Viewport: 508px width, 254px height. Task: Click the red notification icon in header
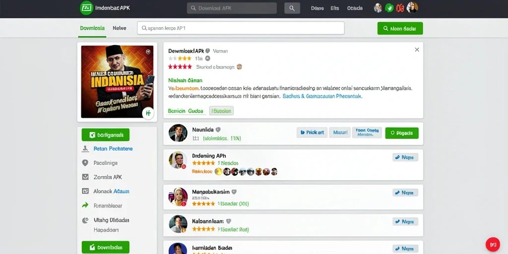400,8
